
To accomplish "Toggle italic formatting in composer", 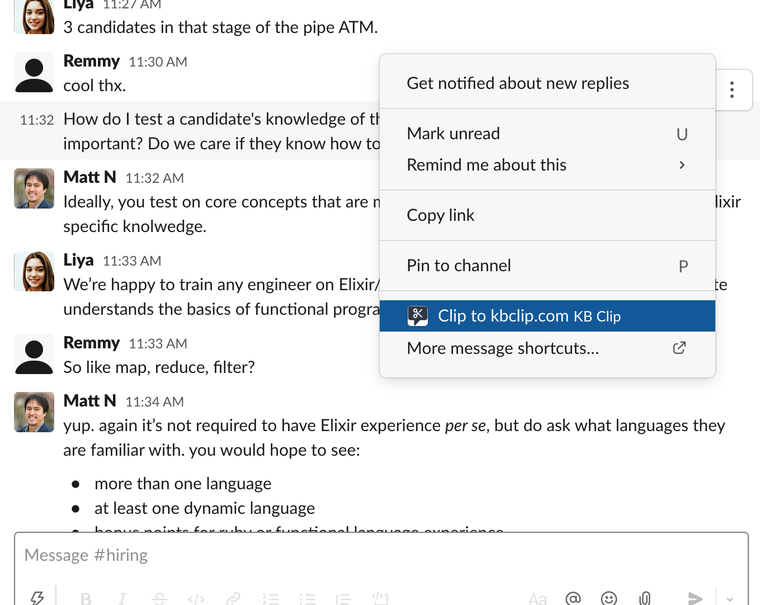I will pos(122,599).
